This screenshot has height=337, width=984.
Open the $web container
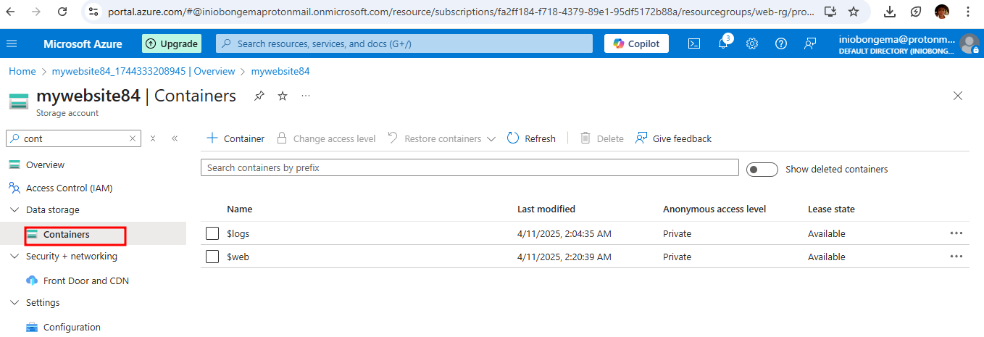[238, 257]
